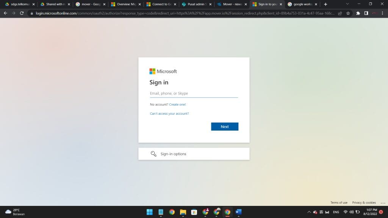Switch to the sdgs.telkom tab
Viewport: 388px width, 218px height.
(x=20, y=4)
